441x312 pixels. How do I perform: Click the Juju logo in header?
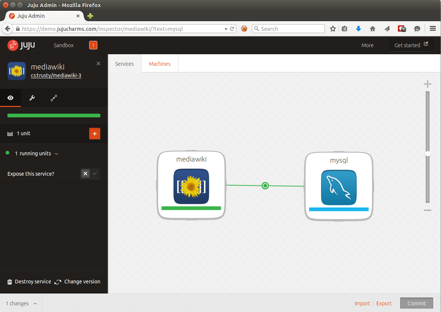[x=21, y=45]
